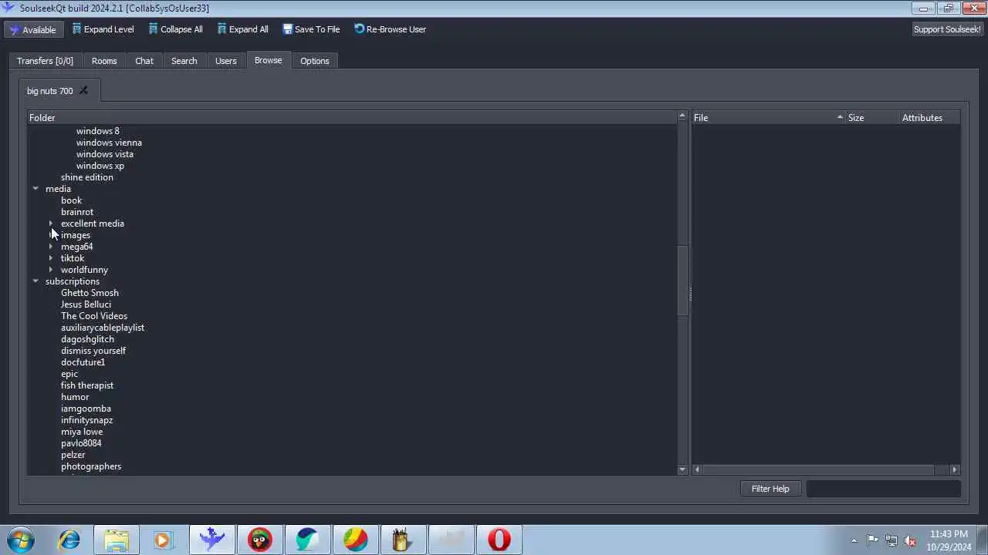The height and width of the screenshot is (555, 988).
Task: Select the windows vista folder
Action: tap(105, 154)
